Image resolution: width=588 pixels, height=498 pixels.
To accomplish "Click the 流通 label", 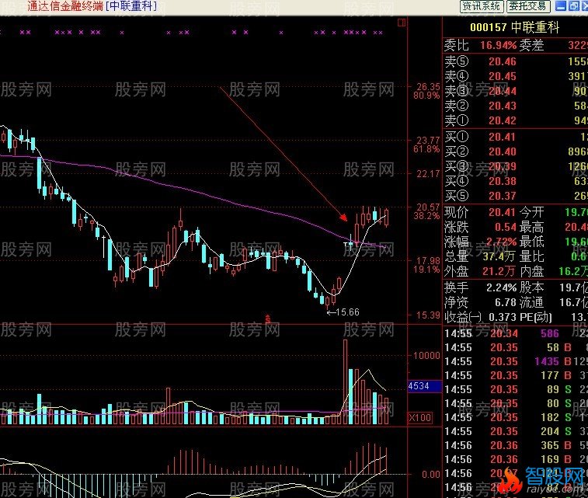I will [531, 302].
